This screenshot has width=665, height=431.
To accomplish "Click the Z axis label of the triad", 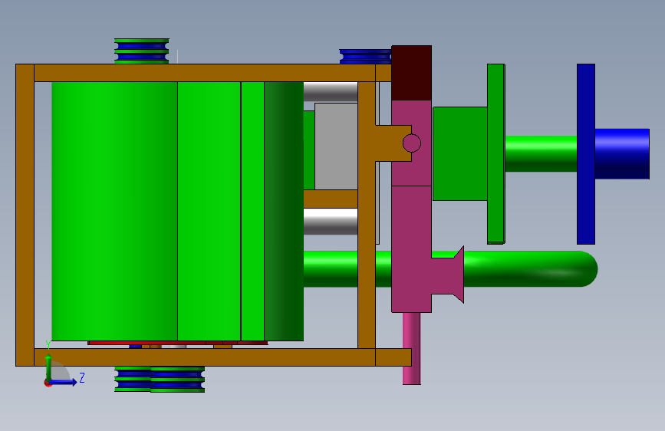I will [82, 377].
